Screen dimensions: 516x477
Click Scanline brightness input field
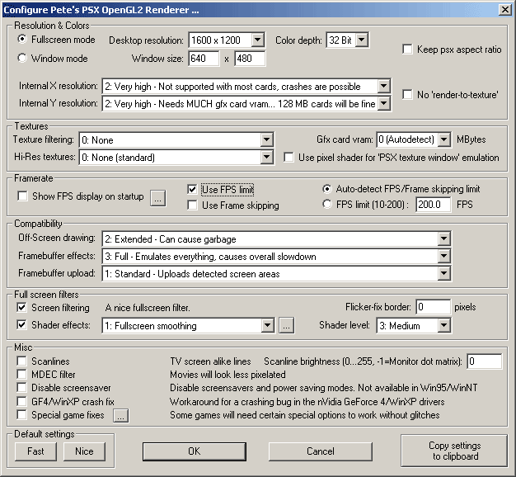point(485,361)
